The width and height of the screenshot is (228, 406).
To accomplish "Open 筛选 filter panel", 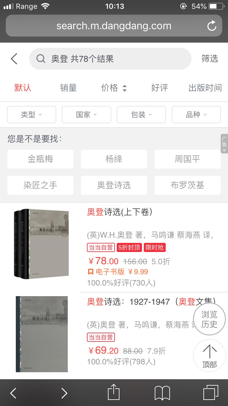I will tap(210, 58).
